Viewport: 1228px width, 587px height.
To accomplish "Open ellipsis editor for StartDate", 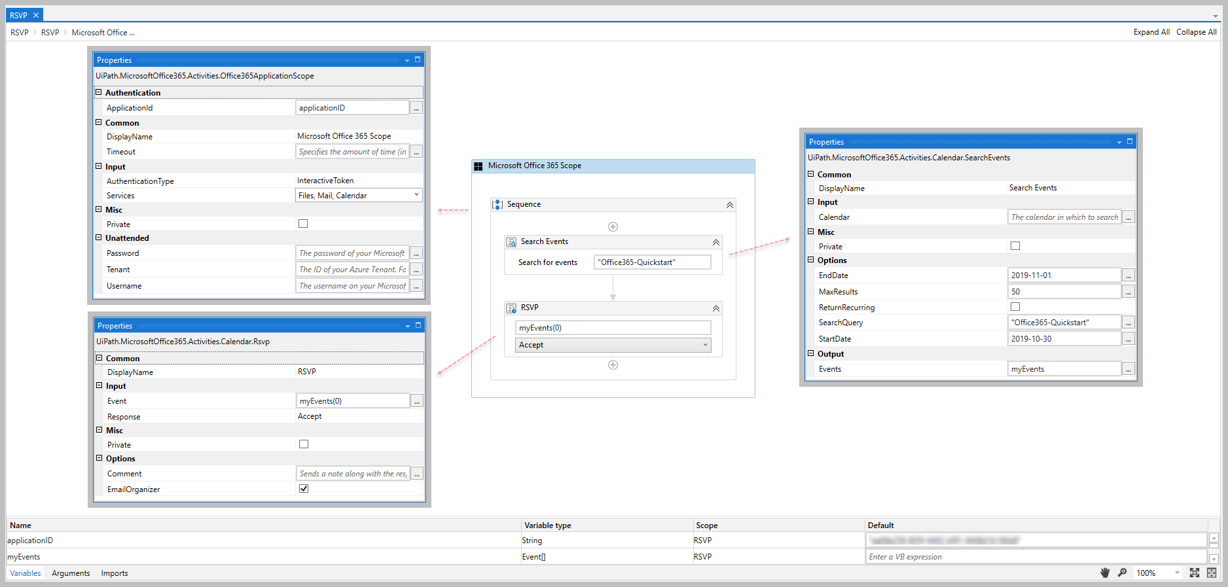I will pos(1129,339).
